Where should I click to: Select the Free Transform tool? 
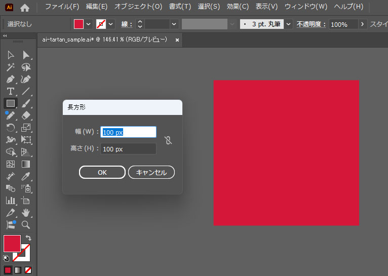26,140
